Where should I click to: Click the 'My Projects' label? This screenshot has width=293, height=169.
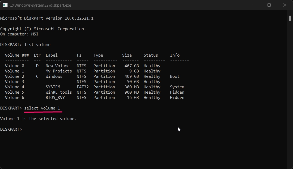point(59,71)
